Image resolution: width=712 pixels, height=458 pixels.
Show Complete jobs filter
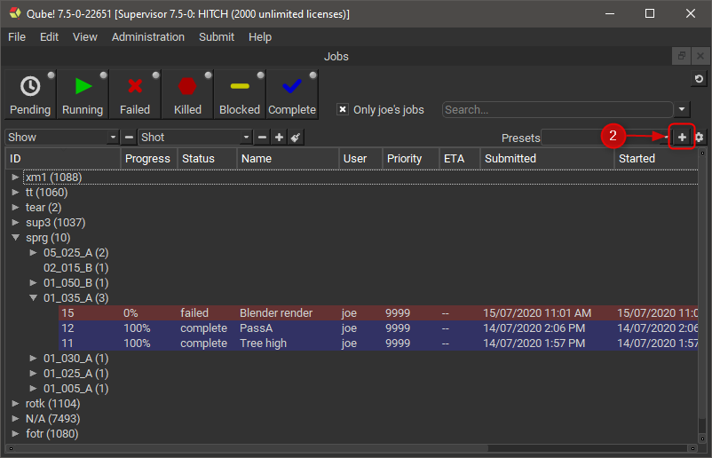[x=292, y=94]
